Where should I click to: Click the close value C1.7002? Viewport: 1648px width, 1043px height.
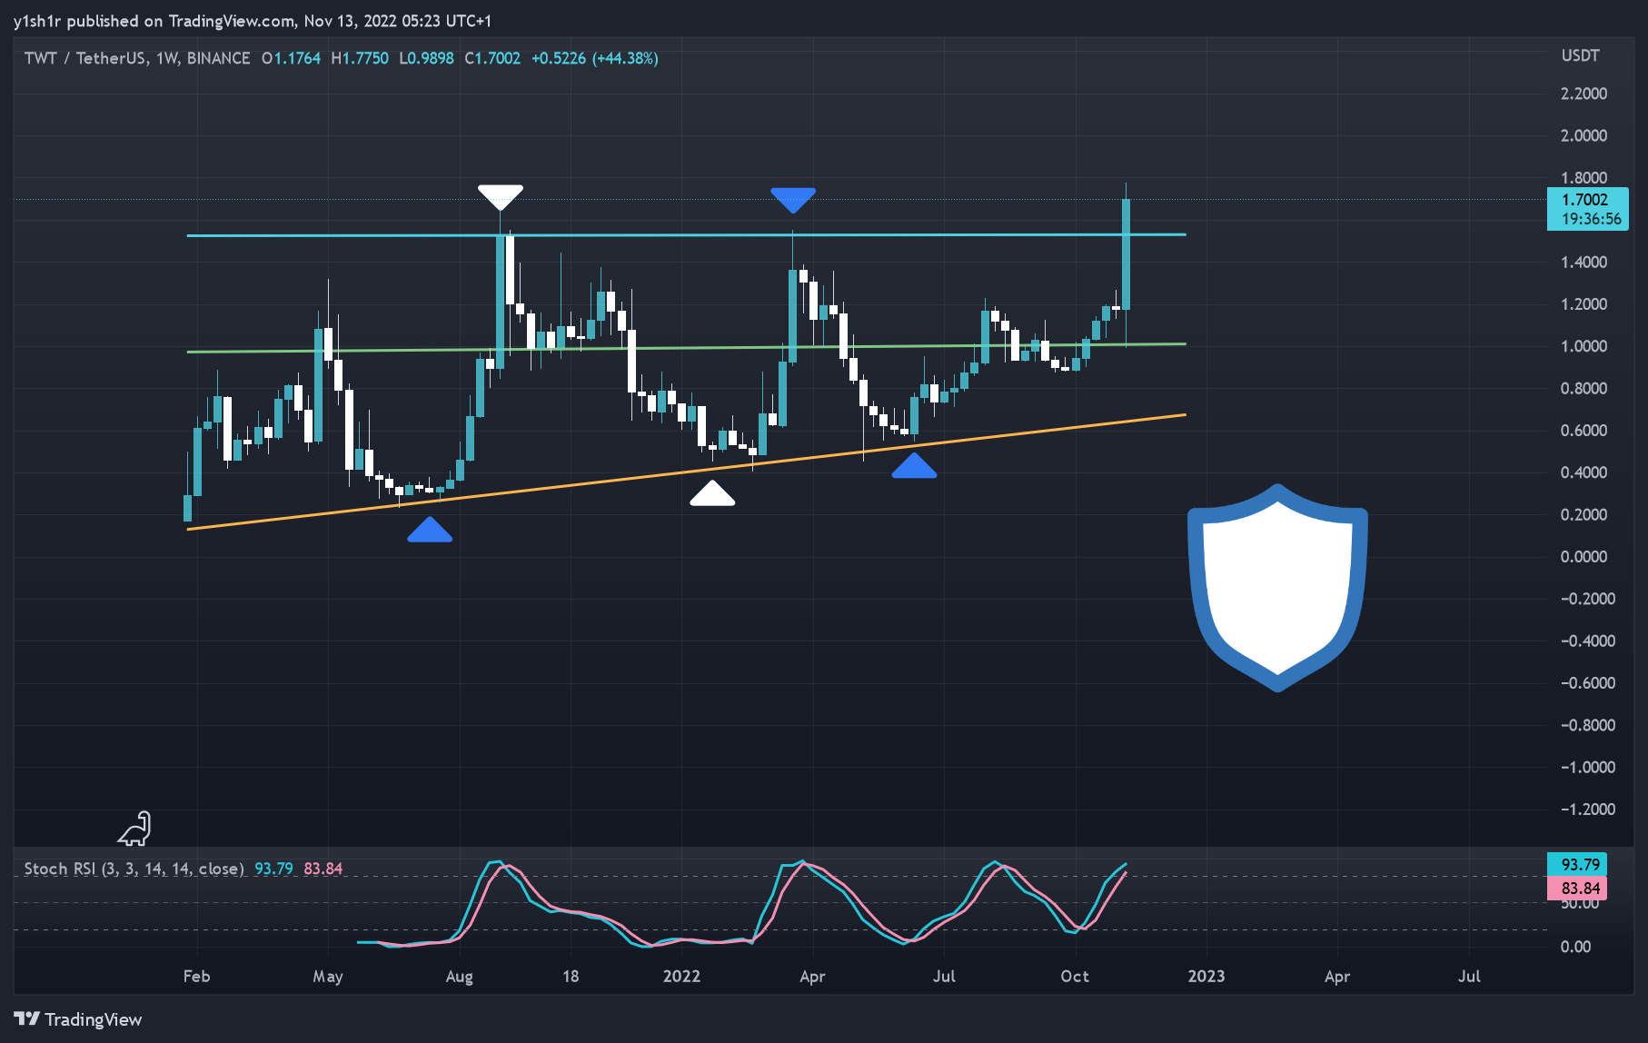(492, 58)
